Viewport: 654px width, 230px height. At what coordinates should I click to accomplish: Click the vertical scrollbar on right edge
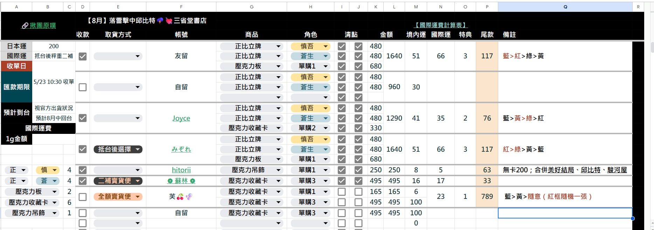[x=652, y=47]
